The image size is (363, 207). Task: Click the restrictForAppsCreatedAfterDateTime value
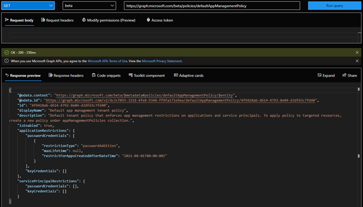pos(145,156)
